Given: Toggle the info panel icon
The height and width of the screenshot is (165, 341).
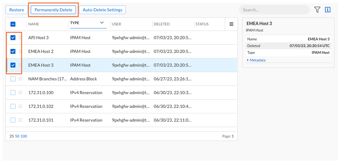Looking at the screenshot, I should click(x=327, y=10).
